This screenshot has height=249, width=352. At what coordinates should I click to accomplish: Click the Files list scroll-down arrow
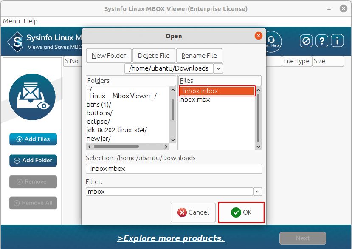(258, 147)
